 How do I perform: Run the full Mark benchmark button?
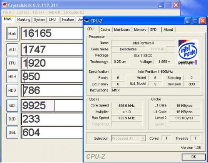click(x=12, y=34)
